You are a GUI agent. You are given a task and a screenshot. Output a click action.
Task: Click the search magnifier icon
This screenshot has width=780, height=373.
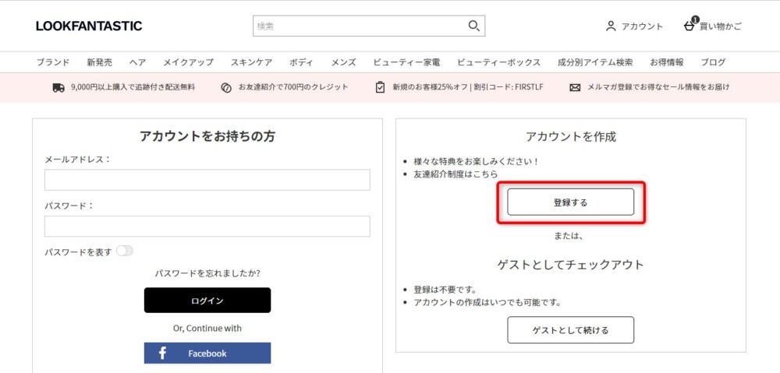(474, 26)
